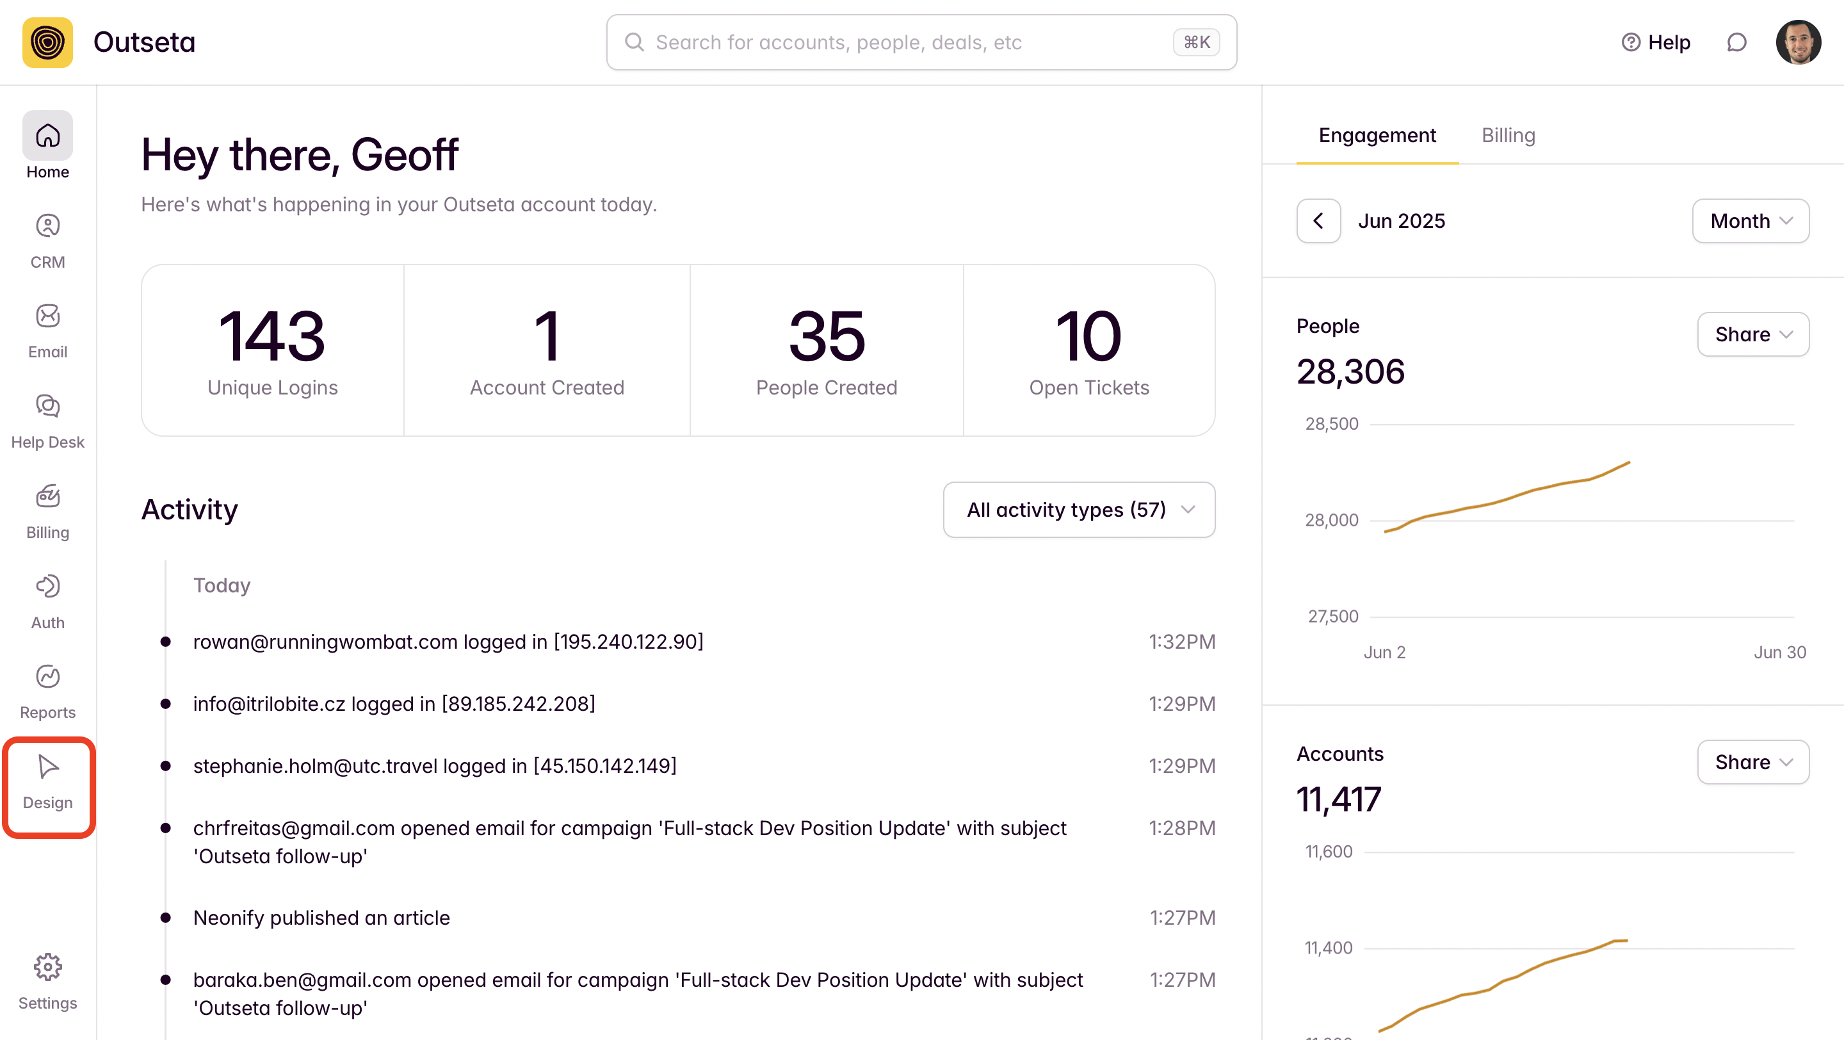Click the chat bubble icon in header

(1736, 42)
